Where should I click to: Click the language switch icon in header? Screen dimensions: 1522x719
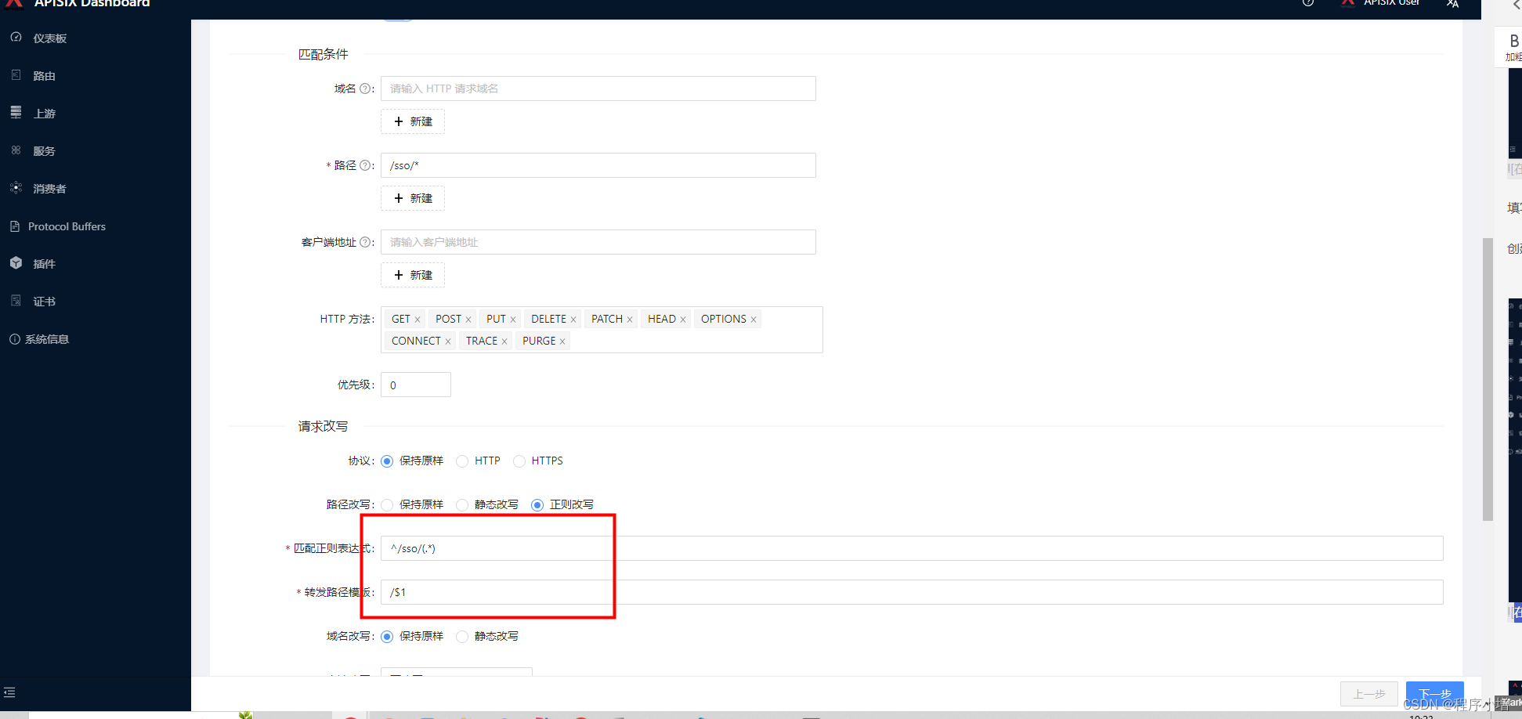tap(1452, 3)
